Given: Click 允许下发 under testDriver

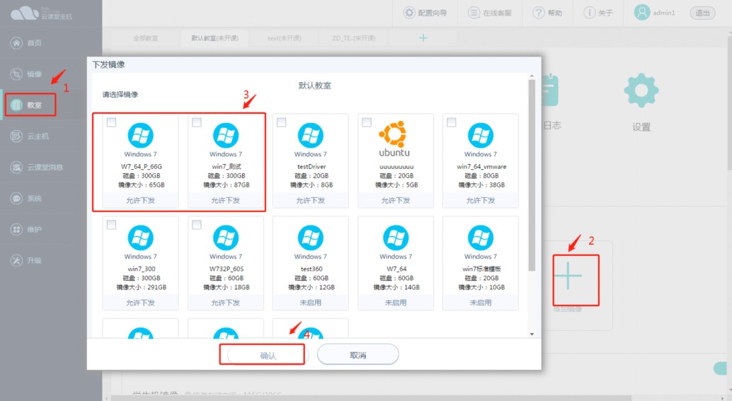Looking at the screenshot, I should point(311,201).
